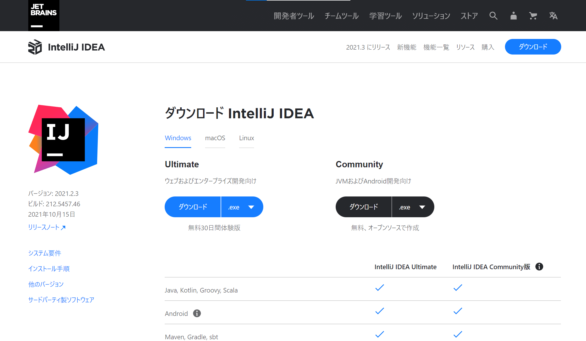Expand Community .exe format dropdown
Screen dimensions: 586x341
coord(413,207)
